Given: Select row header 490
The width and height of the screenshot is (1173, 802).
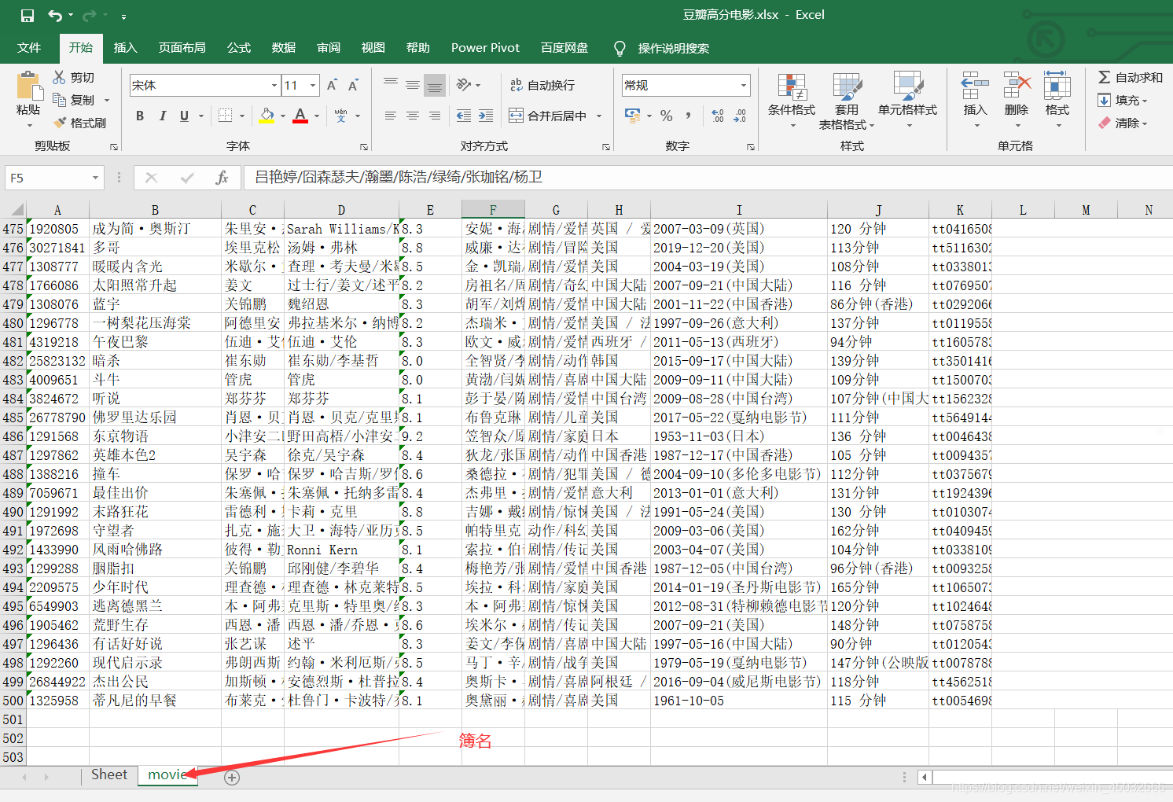Looking at the screenshot, I should point(13,512).
